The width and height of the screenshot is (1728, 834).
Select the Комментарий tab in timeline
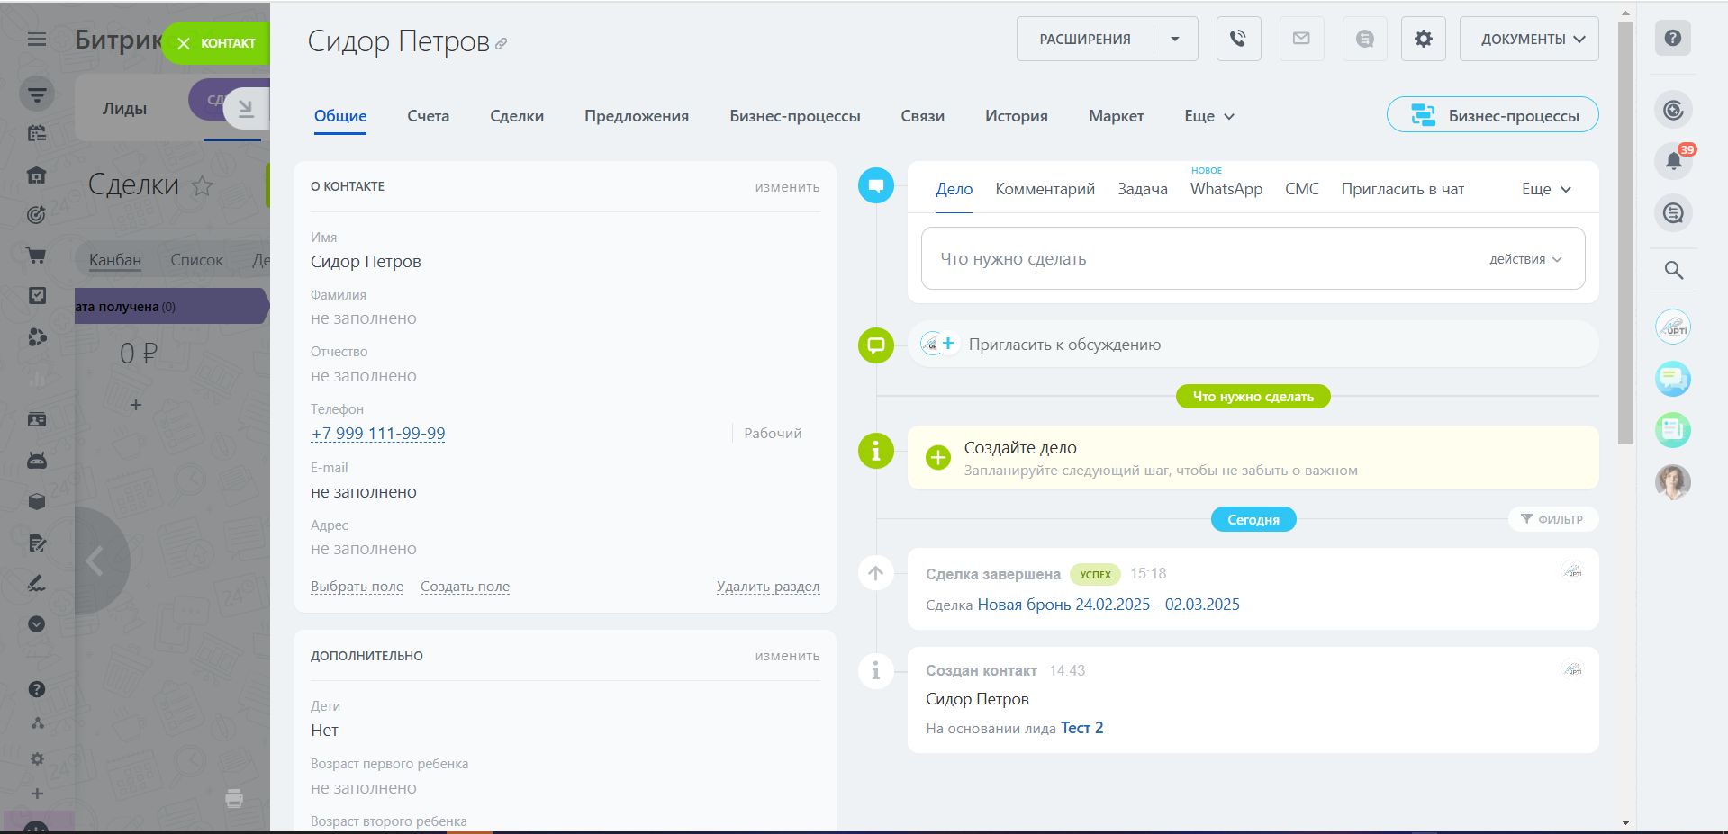click(x=1045, y=189)
